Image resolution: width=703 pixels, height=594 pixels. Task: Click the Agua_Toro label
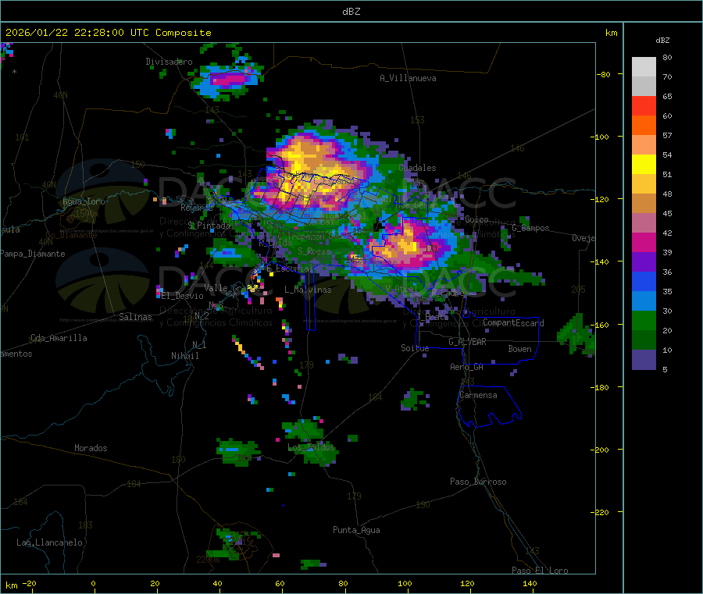pyautogui.click(x=84, y=201)
